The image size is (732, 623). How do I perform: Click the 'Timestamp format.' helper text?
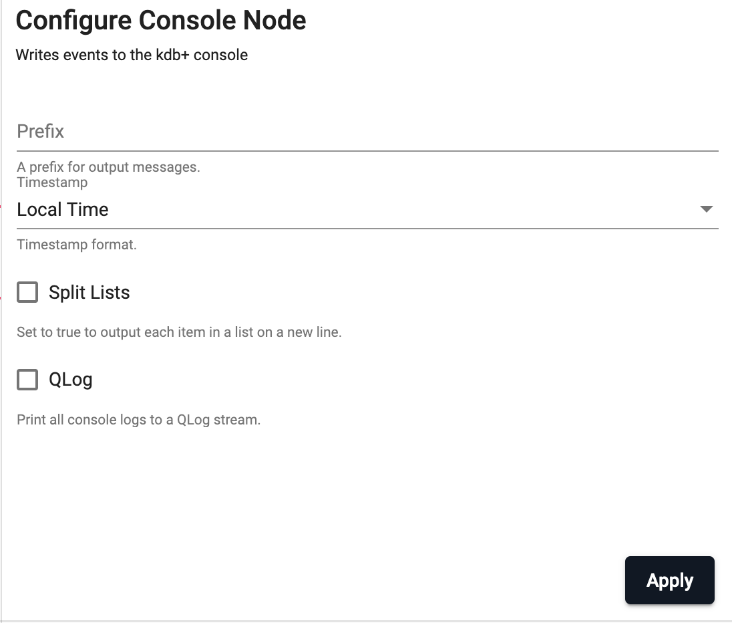click(x=77, y=245)
